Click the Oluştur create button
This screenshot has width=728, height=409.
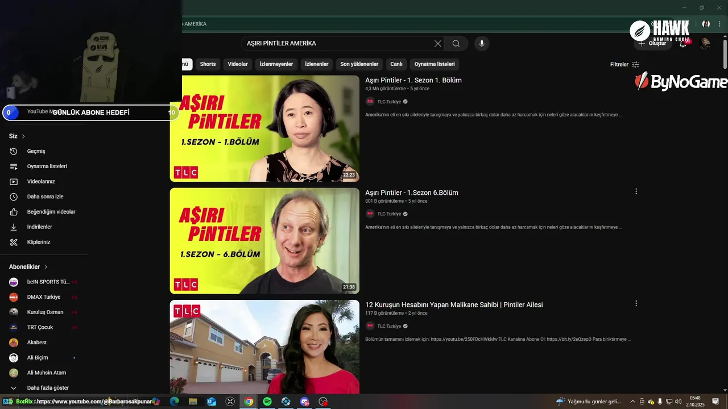[652, 44]
